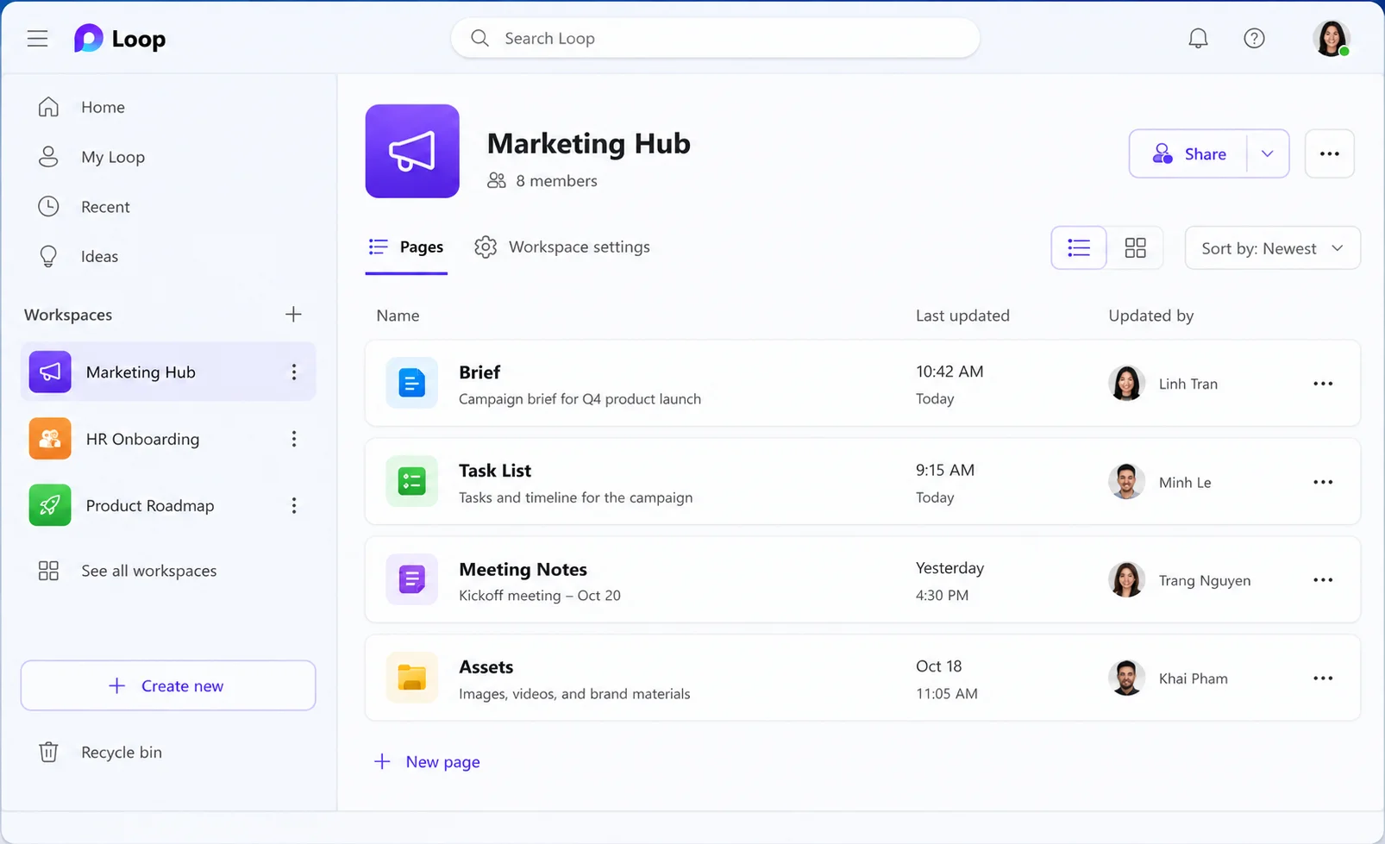Select the Product Roadmap workspace
The image size is (1385, 844).
(168, 505)
